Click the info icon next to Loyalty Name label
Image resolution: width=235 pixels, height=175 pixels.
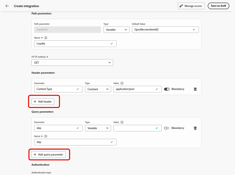click(46, 38)
